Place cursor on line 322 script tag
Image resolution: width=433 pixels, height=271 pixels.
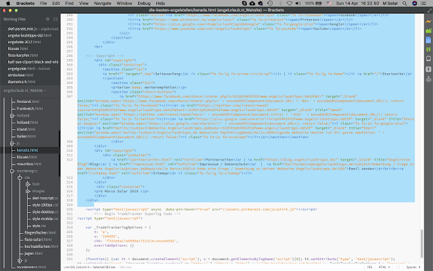pyautogui.click(x=110, y=218)
